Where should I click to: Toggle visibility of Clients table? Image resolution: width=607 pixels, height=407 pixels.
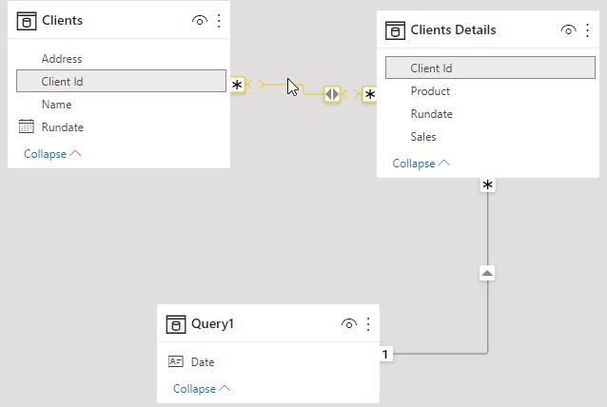pyautogui.click(x=200, y=21)
